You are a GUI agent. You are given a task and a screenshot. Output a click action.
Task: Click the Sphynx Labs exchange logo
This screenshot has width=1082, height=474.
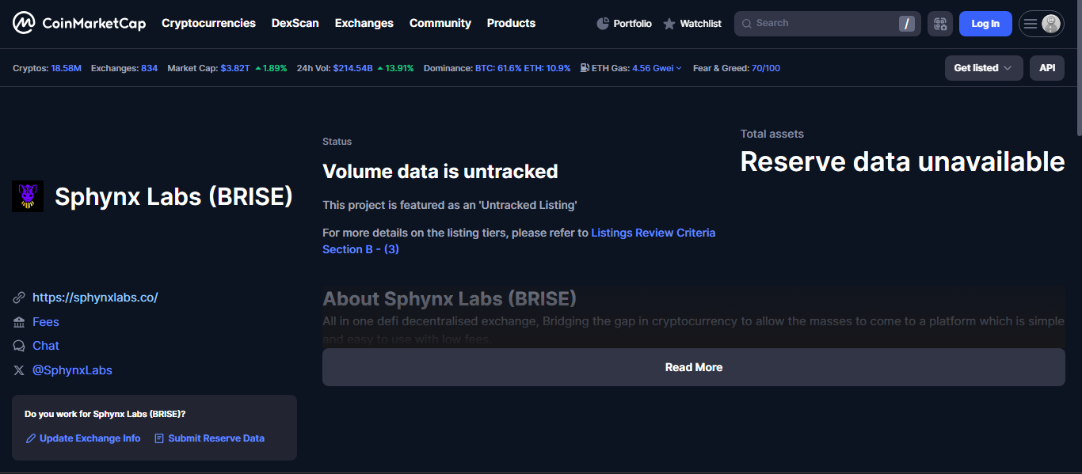click(x=28, y=196)
